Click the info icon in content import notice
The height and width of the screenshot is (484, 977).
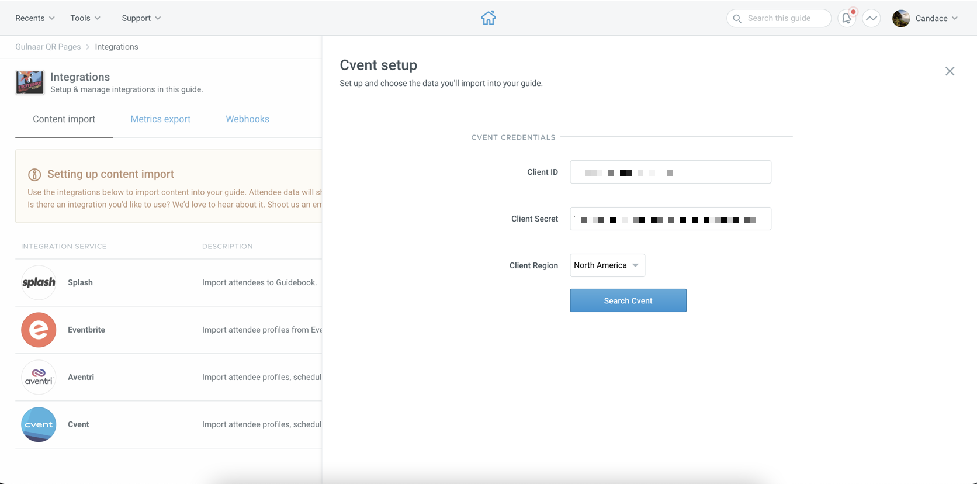coord(34,174)
